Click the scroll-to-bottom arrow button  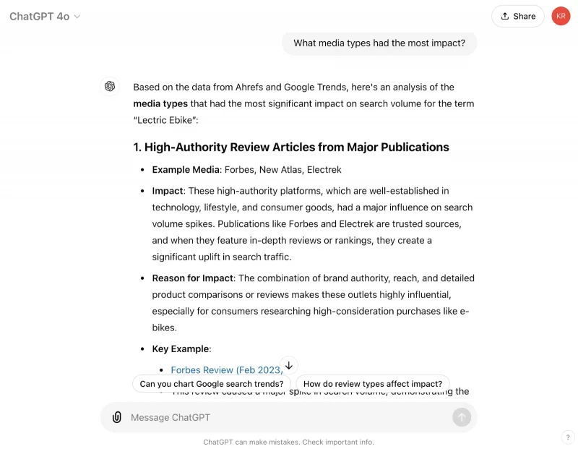[289, 366]
